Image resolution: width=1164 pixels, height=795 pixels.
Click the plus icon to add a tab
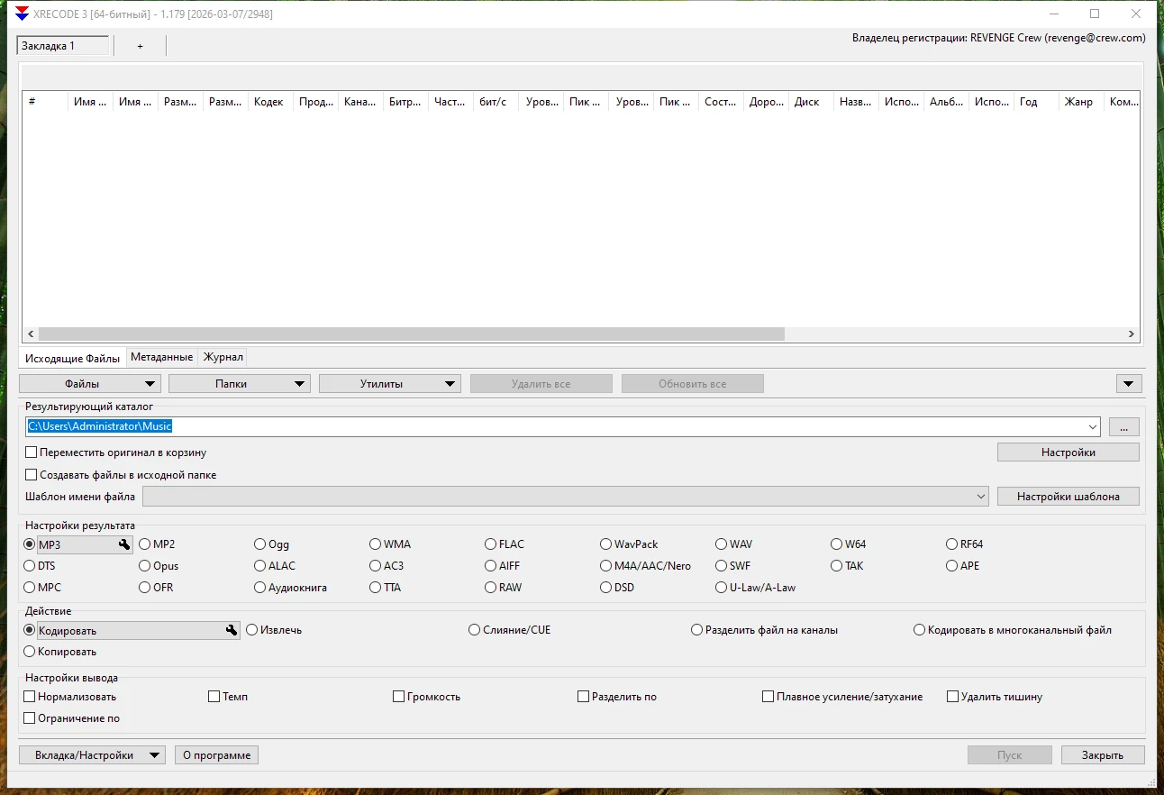click(x=140, y=46)
